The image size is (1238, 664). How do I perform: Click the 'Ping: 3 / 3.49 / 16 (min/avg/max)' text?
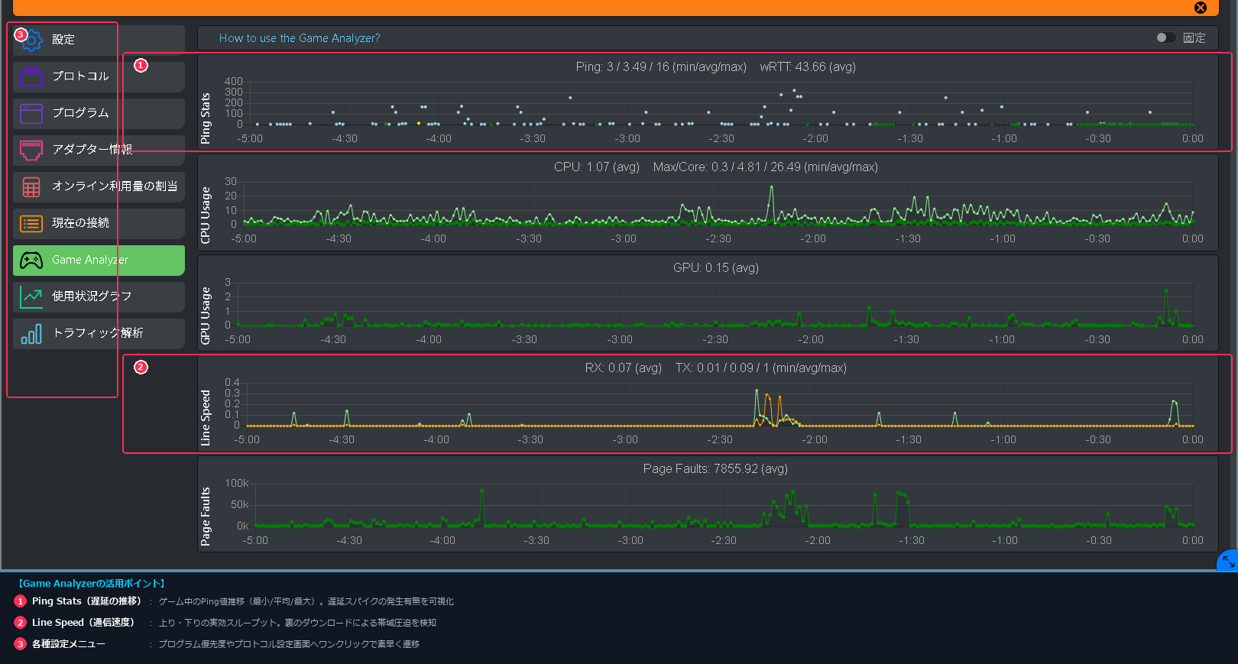(x=661, y=67)
